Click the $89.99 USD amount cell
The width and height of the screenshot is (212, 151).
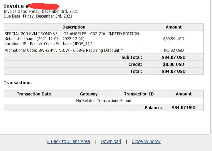(x=174, y=39)
